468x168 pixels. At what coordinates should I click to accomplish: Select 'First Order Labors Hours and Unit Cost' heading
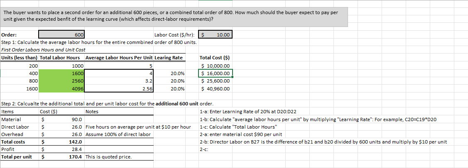(x=43, y=49)
